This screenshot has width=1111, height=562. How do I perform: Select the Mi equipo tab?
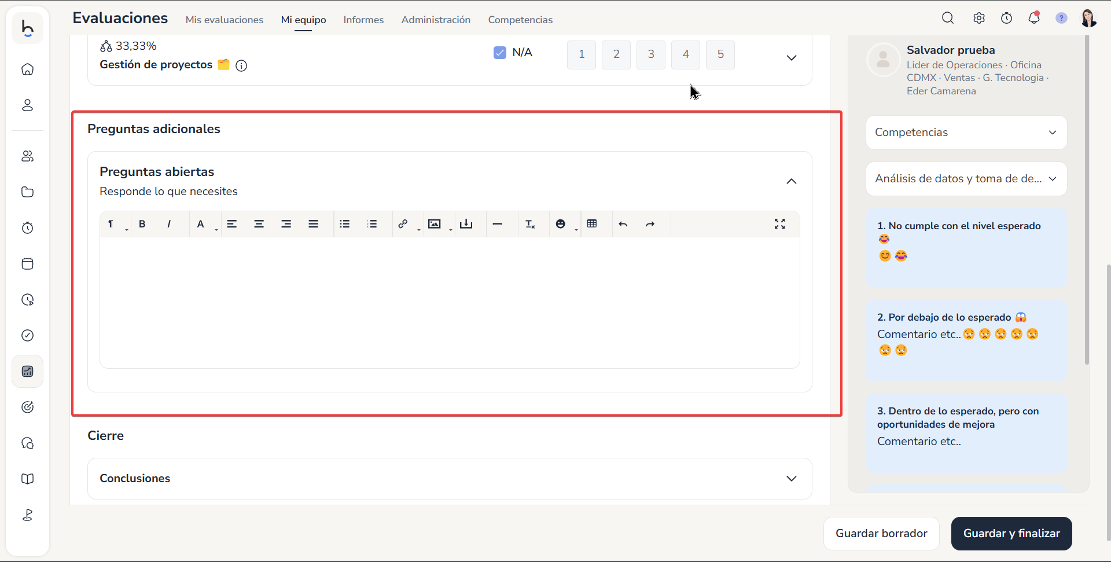[303, 20]
